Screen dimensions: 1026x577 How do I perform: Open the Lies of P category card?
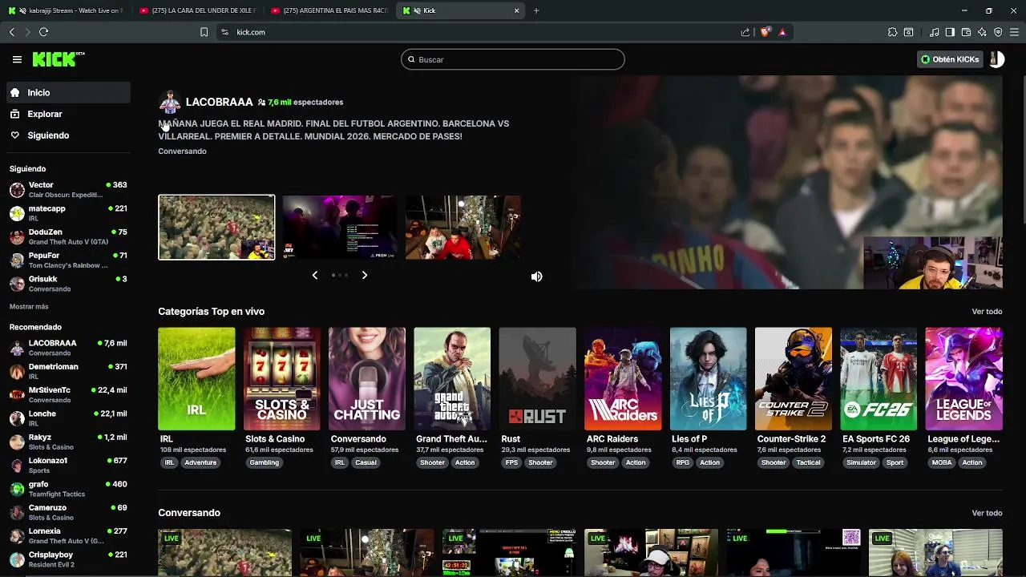pyautogui.click(x=708, y=378)
